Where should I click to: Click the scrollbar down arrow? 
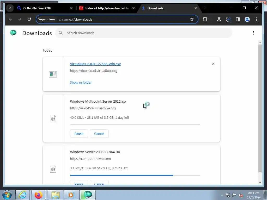tap(260, 183)
